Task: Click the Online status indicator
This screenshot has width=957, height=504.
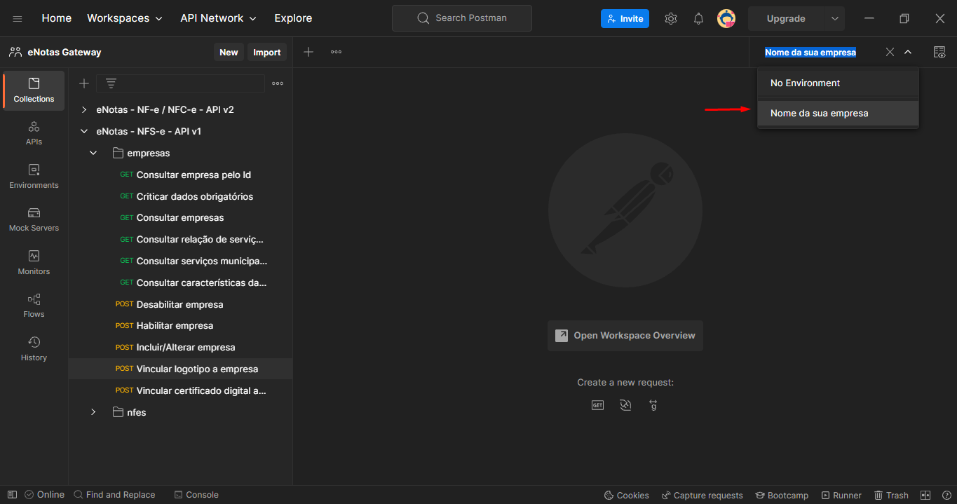Action: tap(44, 495)
